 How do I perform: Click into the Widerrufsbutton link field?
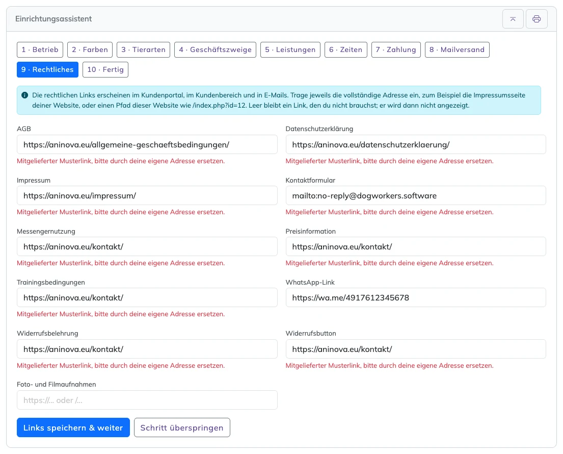[416, 349]
